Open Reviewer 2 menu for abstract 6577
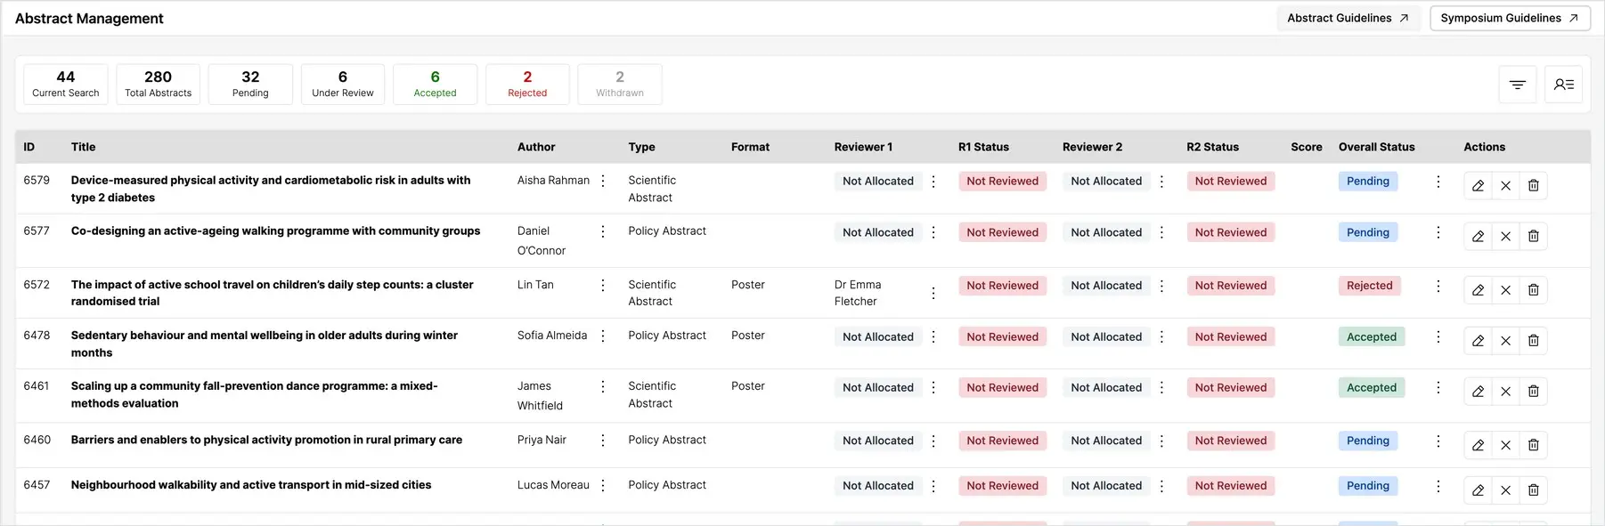This screenshot has height=526, width=1605. (1161, 232)
